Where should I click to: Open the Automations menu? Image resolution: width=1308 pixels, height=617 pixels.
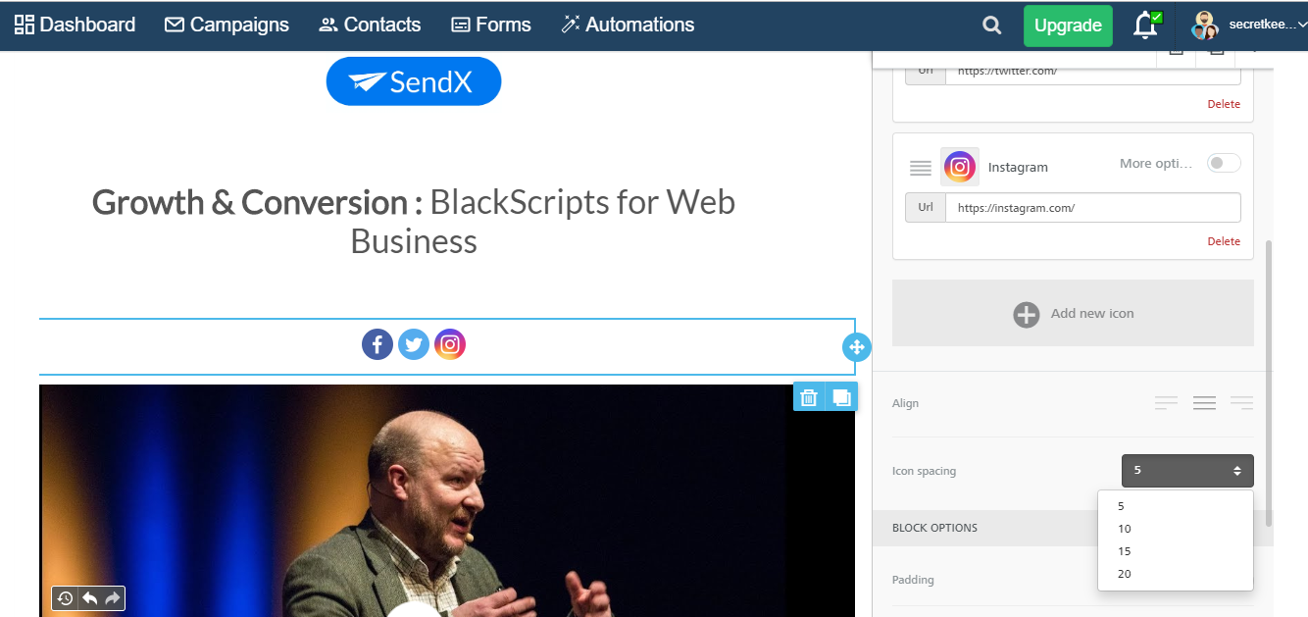click(628, 26)
